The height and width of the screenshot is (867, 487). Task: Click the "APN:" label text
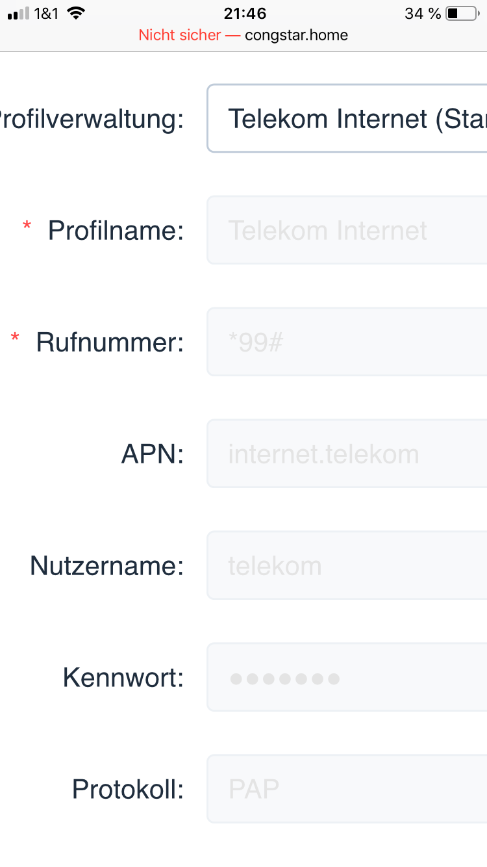pyautogui.click(x=153, y=454)
